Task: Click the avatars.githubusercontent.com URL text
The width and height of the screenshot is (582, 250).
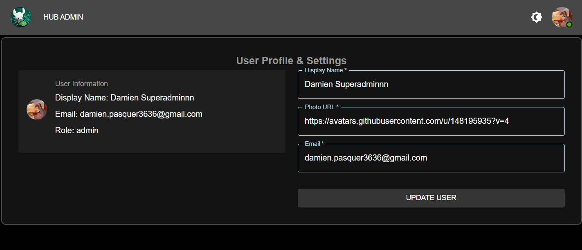Action: 407,121
